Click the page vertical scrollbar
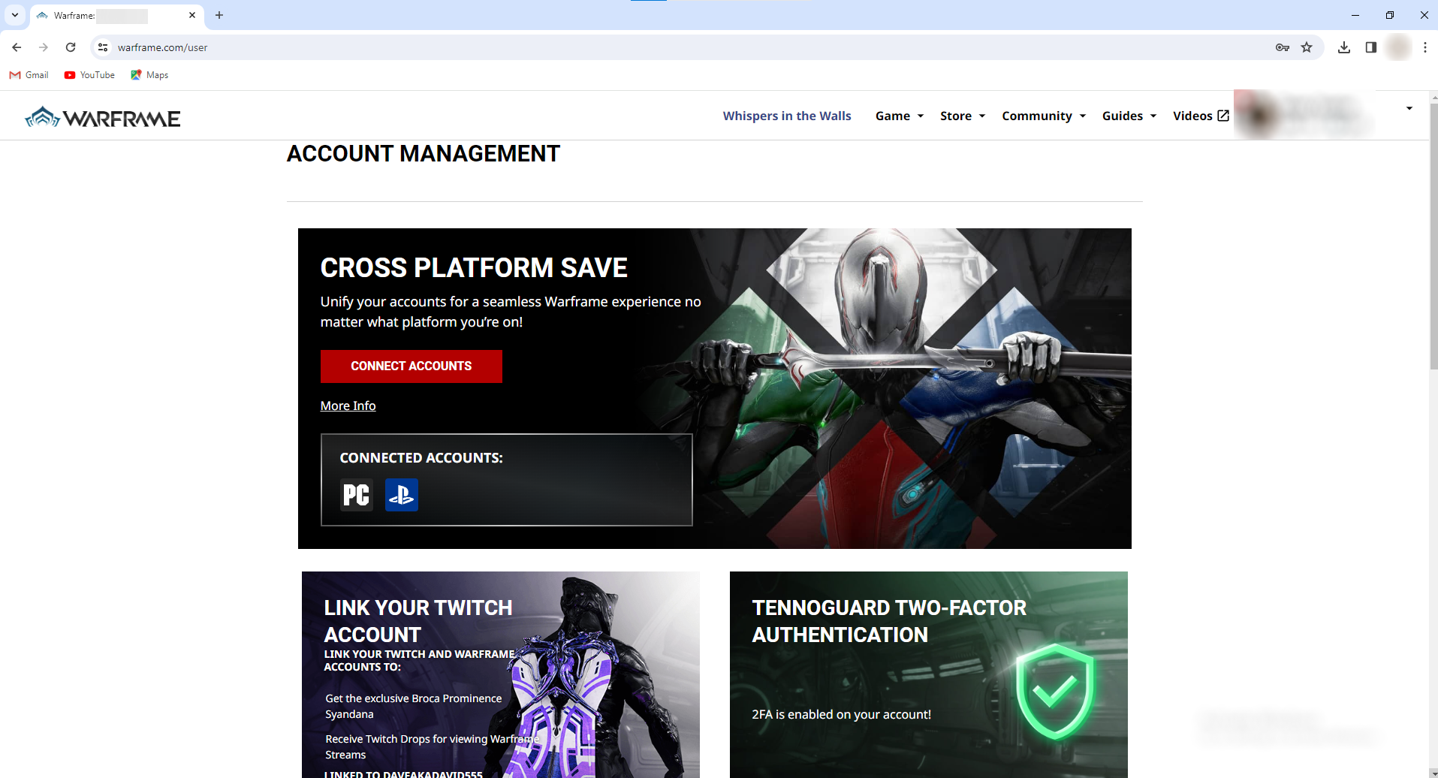This screenshot has width=1438, height=778. [x=1433, y=237]
